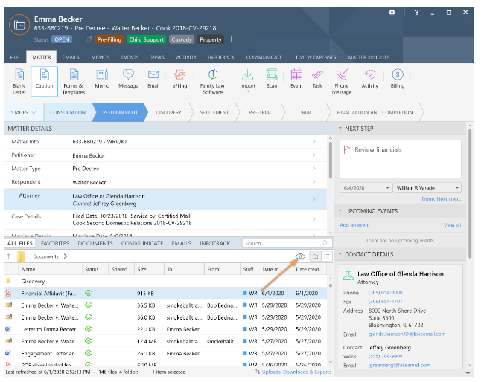Screen dimensions: 484x382
Task: Select the Discovery stage
Action: (168, 112)
